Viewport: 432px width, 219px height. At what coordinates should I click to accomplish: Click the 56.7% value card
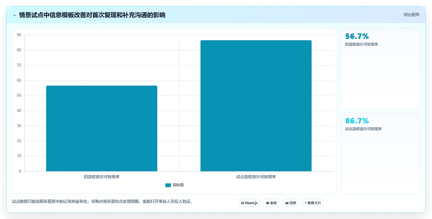(380, 69)
